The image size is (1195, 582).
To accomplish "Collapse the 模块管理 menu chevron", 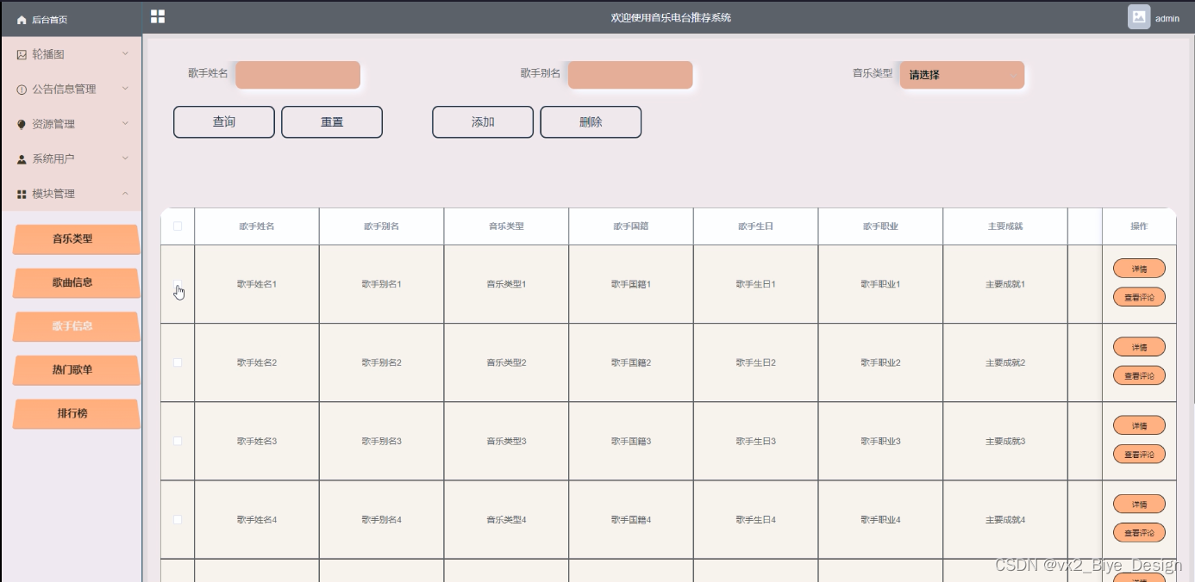I will point(125,194).
